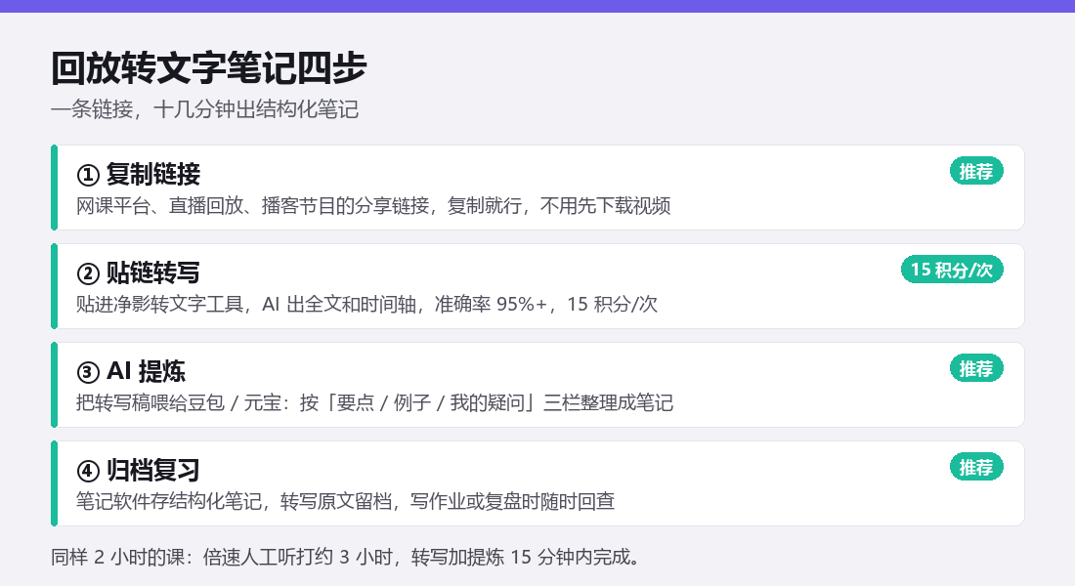Select the ③ AI 提炼 step title
Viewport: 1075px width, 586px height.
click(x=131, y=371)
